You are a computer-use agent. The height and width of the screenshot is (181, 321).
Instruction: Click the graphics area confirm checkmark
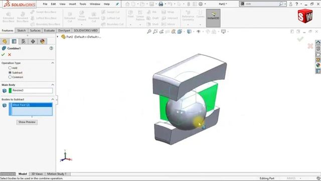tap(300, 39)
